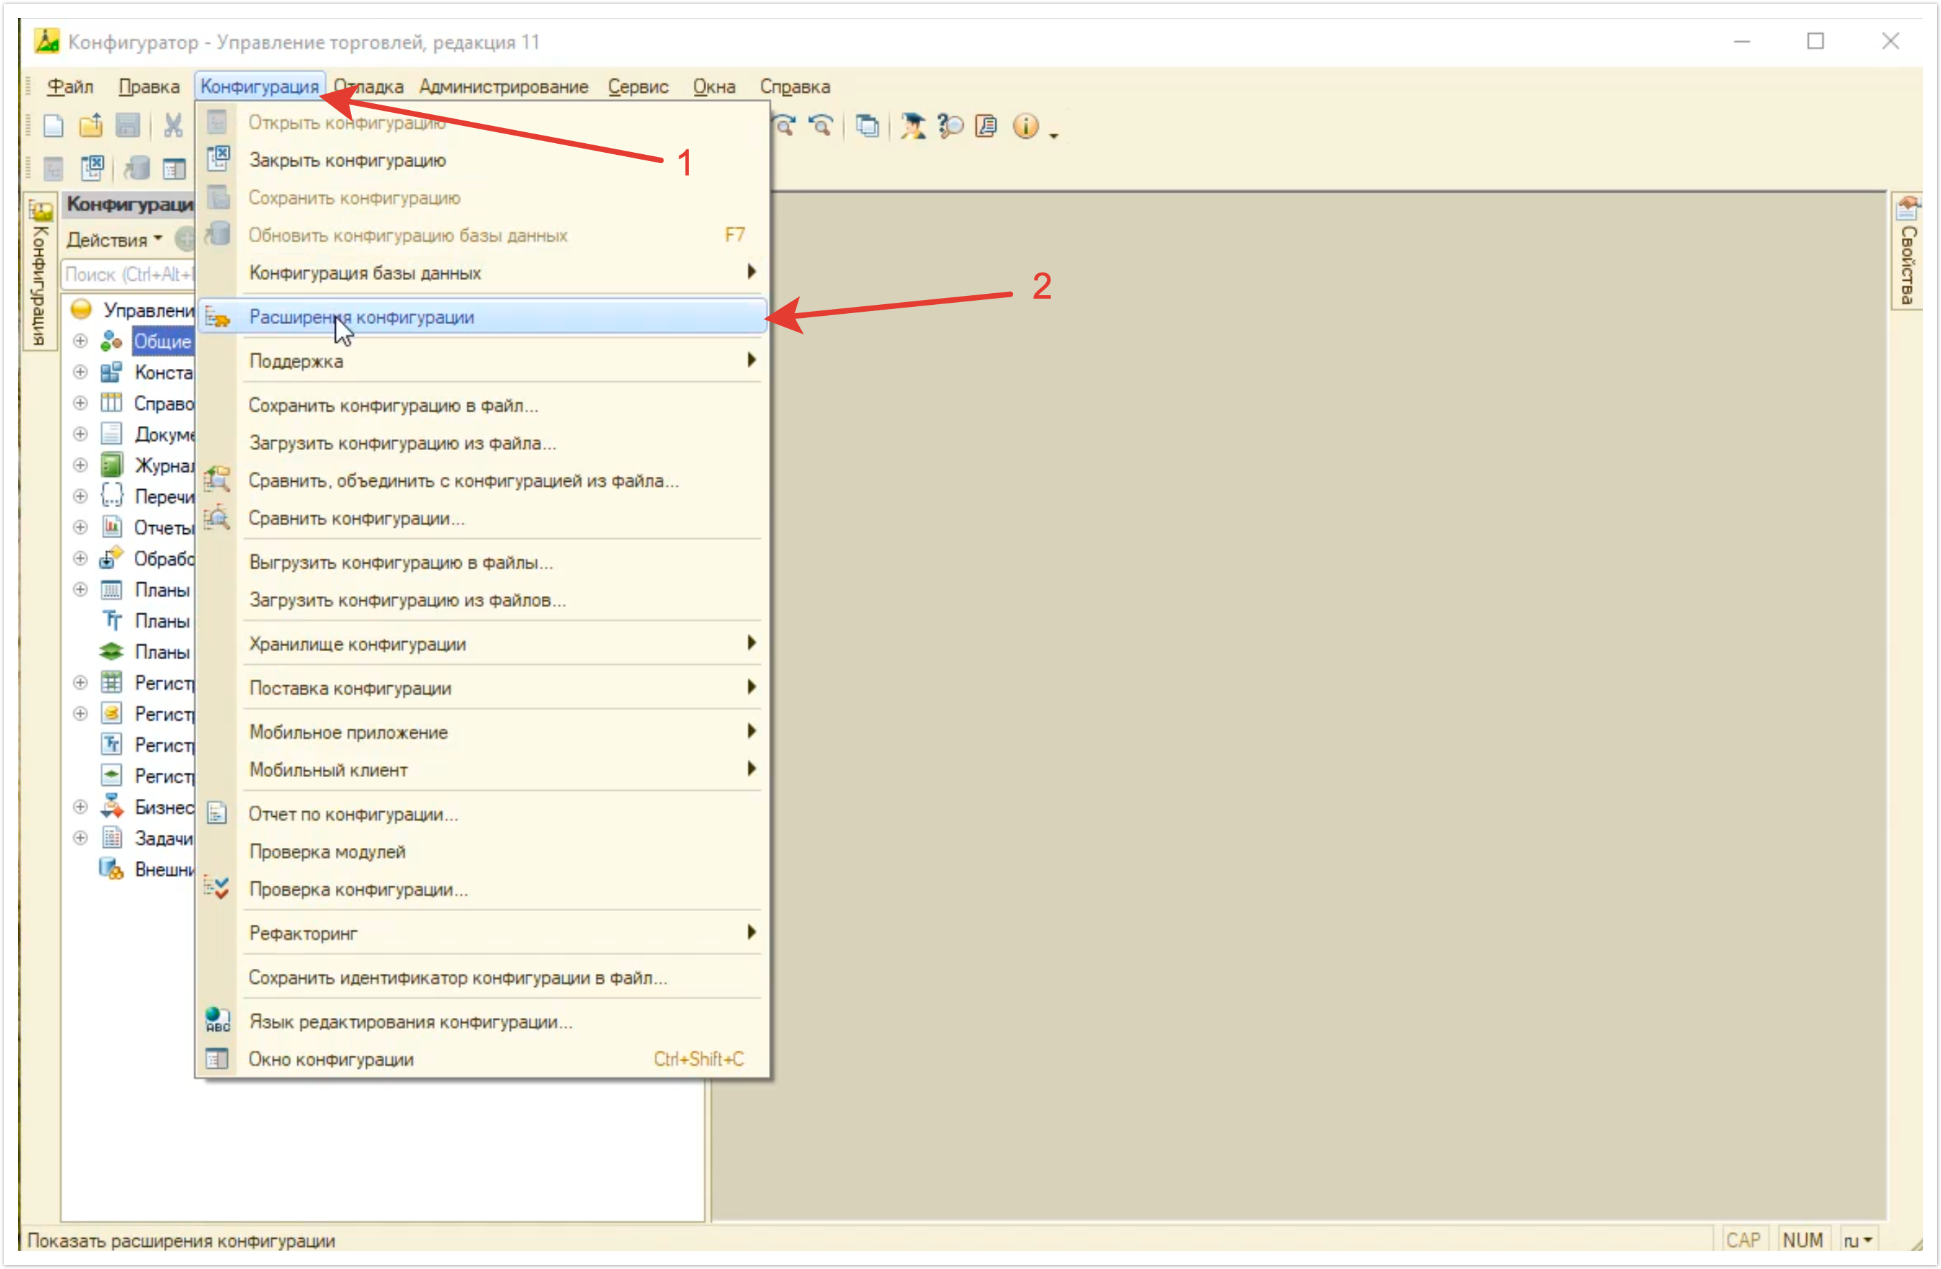The width and height of the screenshot is (1941, 1269).
Task: Expand the Документы tree node
Action: pos(80,434)
